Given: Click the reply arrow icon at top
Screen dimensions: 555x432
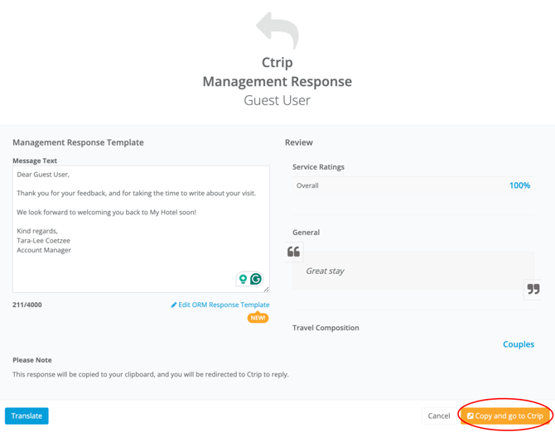Looking at the screenshot, I should click(277, 30).
